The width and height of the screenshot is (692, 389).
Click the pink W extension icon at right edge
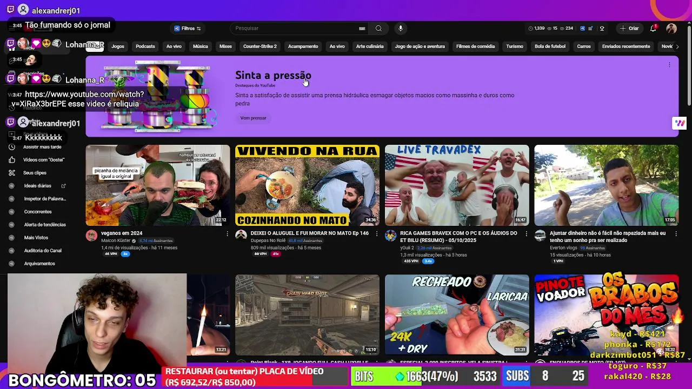pyautogui.click(x=680, y=123)
